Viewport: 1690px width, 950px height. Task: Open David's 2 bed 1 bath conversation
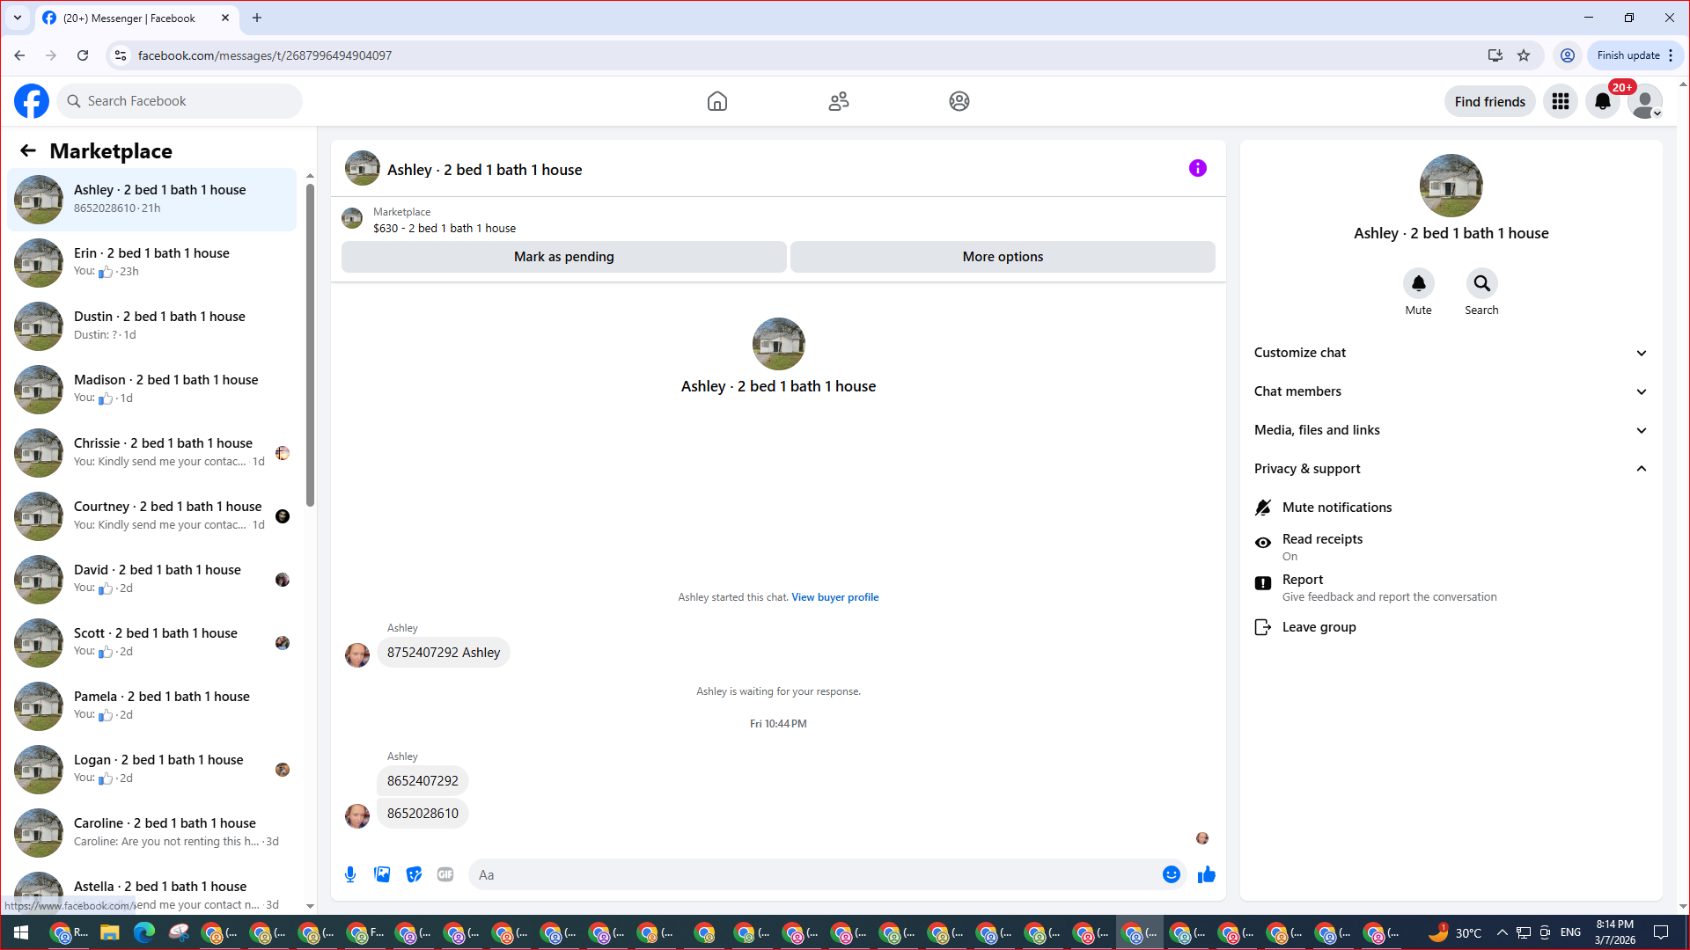click(152, 579)
